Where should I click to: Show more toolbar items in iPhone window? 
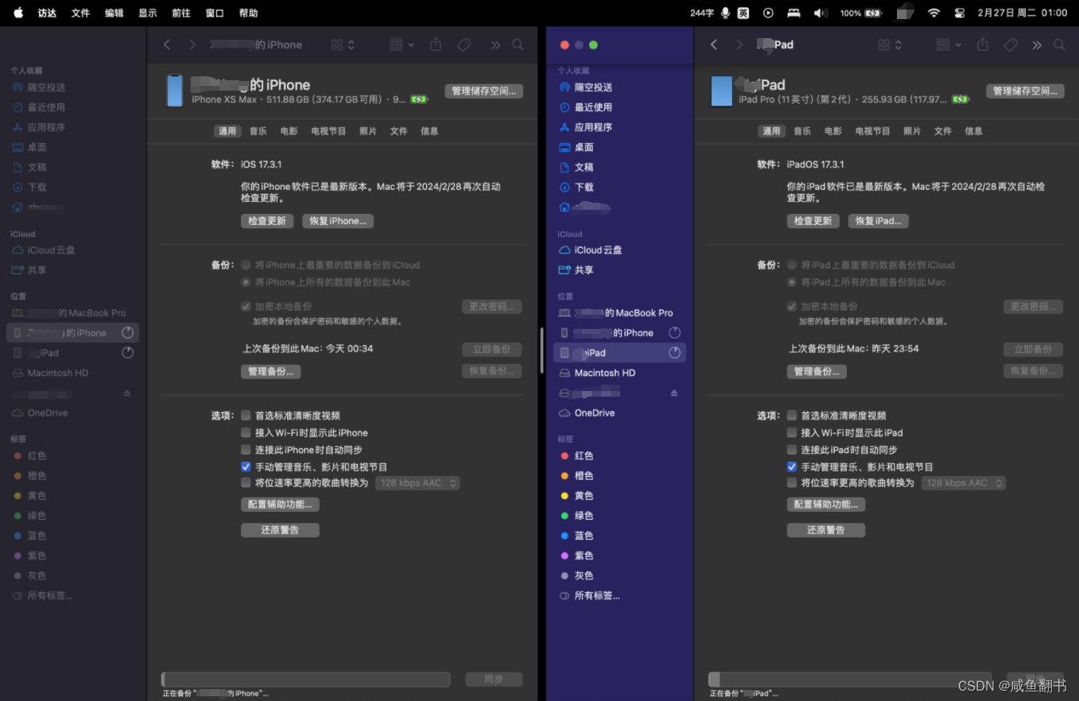(x=495, y=45)
